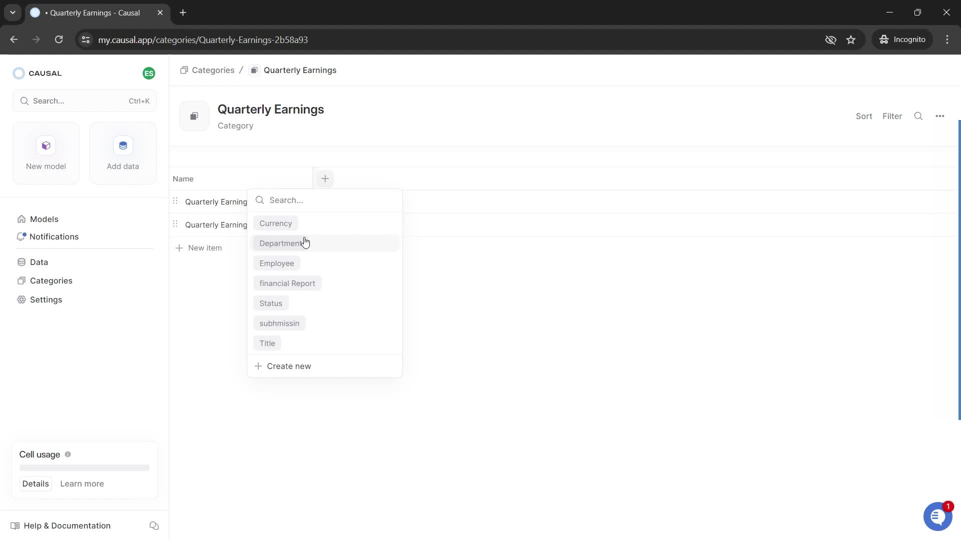Click the Incognito indicator
Screen dimensions: 961x540
[902, 39]
